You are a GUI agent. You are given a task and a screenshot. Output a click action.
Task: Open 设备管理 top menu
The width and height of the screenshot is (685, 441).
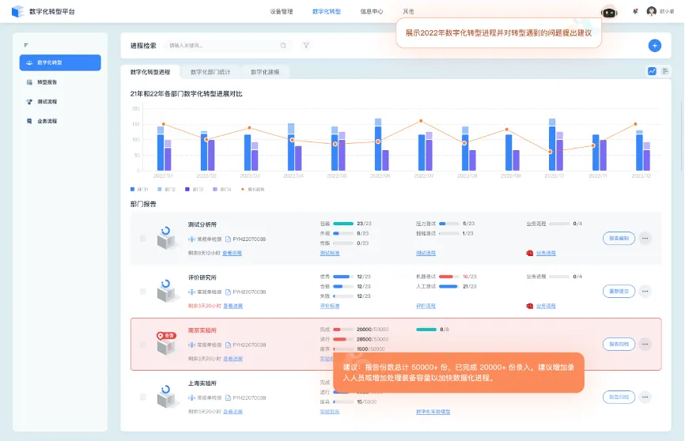click(282, 11)
